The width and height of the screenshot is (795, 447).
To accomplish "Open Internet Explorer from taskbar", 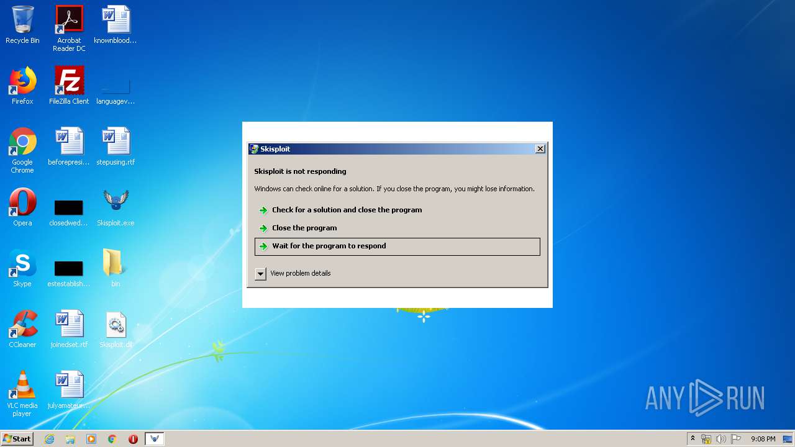I will point(50,439).
